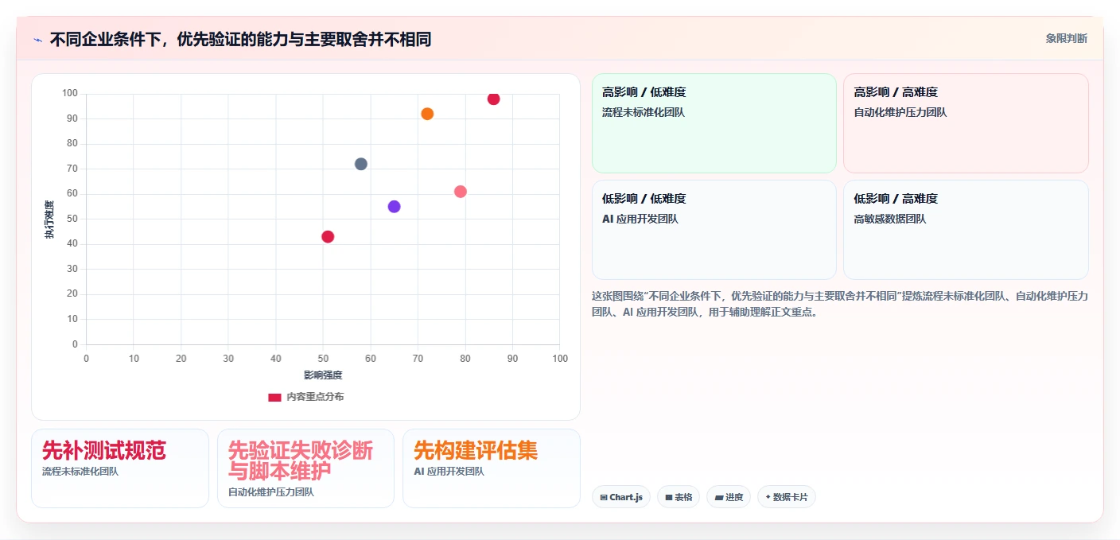Click icon inside Chart.js tag
Image resolution: width=1120 pixels, height=540 pixels.
[x=604, y=498]
